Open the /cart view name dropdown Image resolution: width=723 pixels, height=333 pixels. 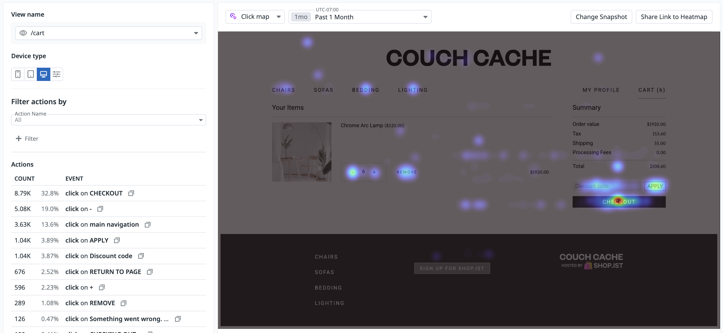tap(196, 33)
